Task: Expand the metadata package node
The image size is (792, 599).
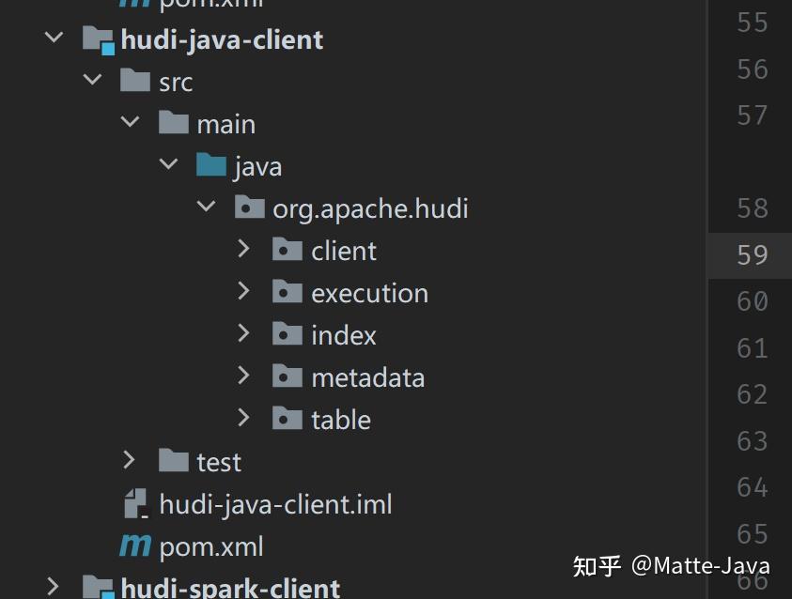Action: [x=244, y=376]
